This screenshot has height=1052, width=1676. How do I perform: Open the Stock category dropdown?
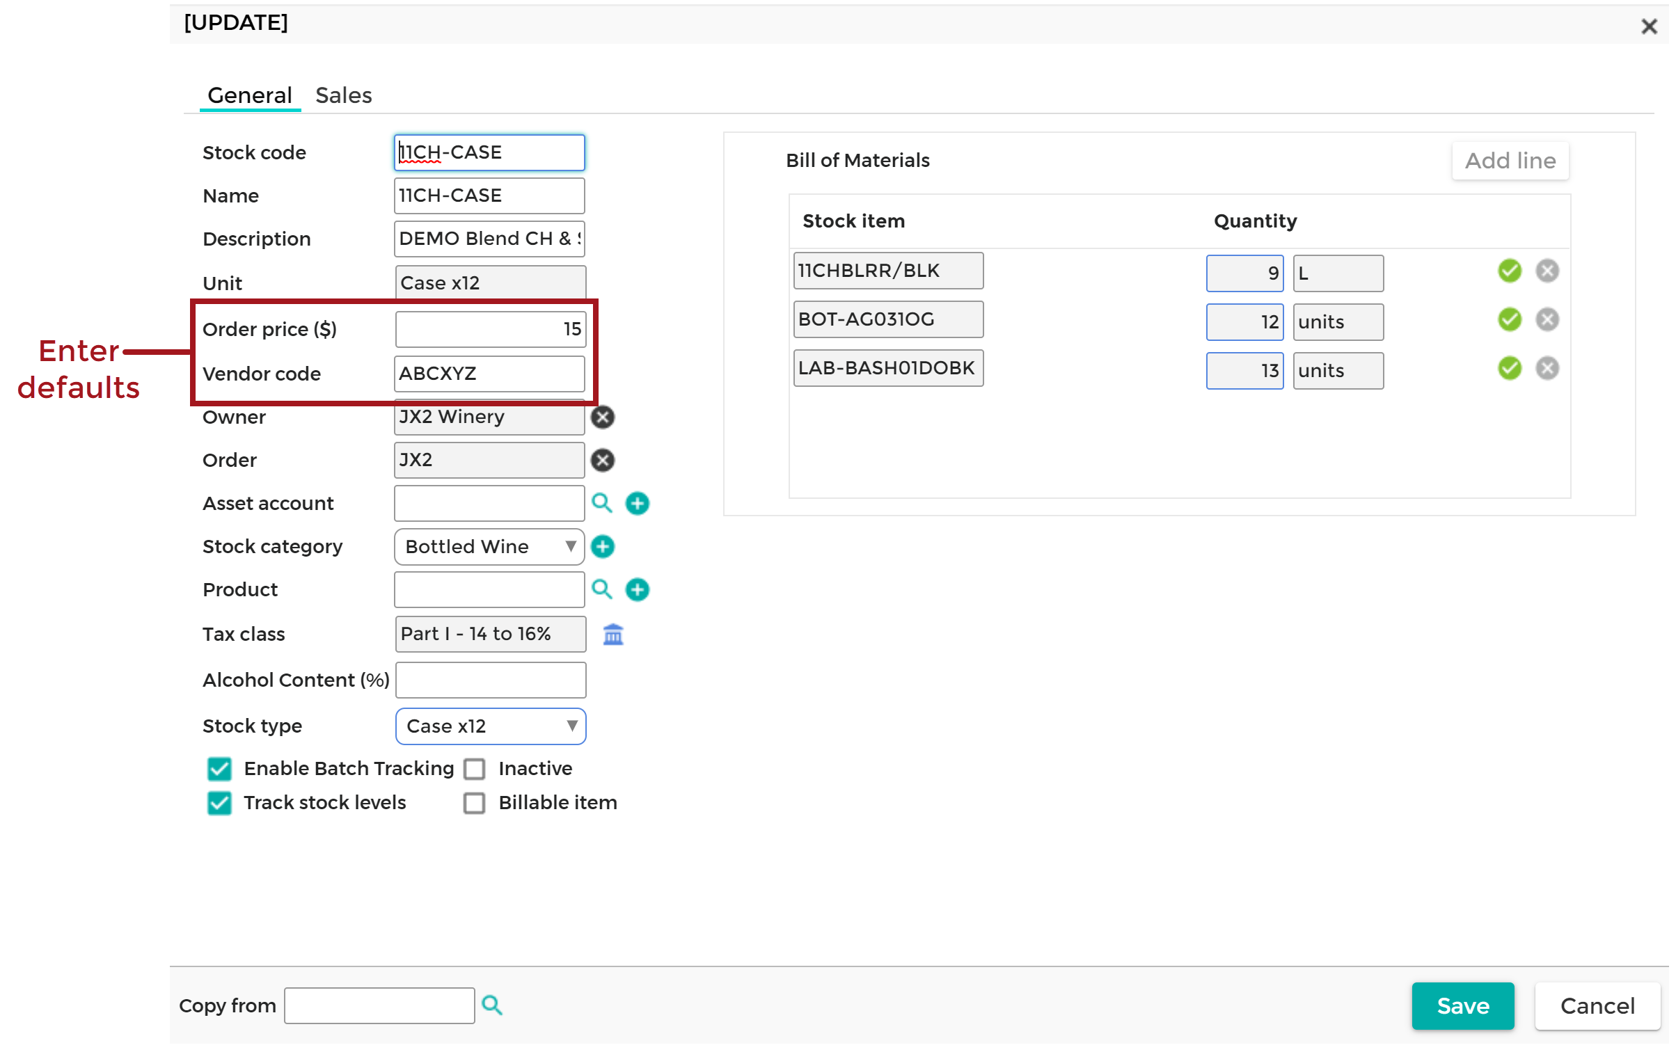489,546
